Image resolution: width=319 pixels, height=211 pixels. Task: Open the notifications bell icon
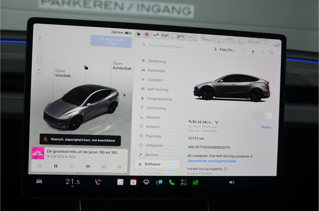[253, 52]
